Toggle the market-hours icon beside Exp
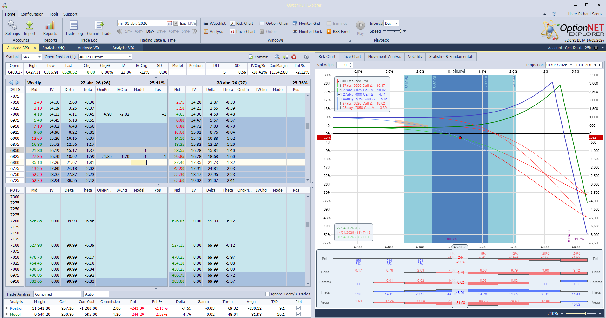The image size is (606, 318). coord(176,23)
